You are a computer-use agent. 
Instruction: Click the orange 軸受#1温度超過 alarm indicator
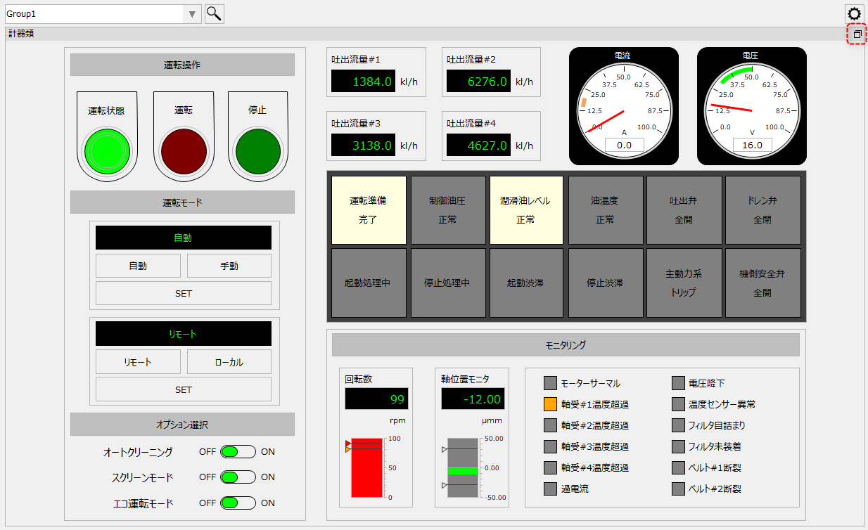[x=549, y=403]
